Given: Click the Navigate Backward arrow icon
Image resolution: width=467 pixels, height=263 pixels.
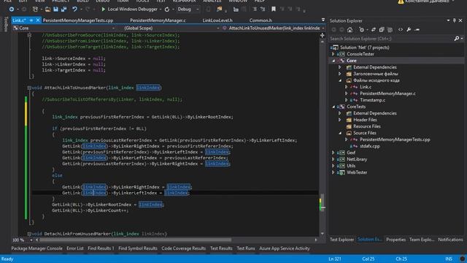Looking at the screenshot, I should tap(12, 9).
